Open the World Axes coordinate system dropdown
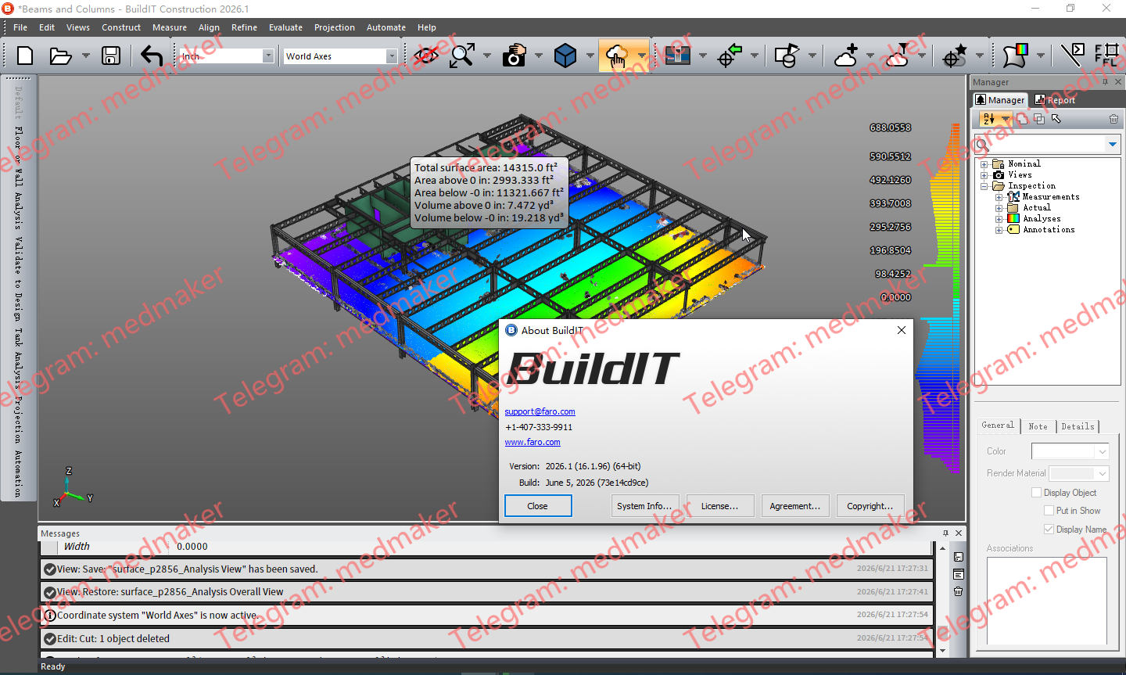The image size is (1126, 675). 392,56
